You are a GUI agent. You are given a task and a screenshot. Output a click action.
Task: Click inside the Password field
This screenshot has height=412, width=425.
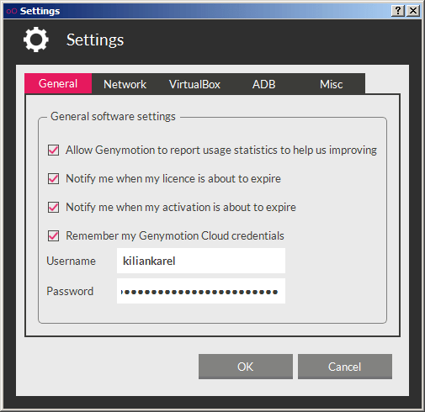[x=201, y=291]
